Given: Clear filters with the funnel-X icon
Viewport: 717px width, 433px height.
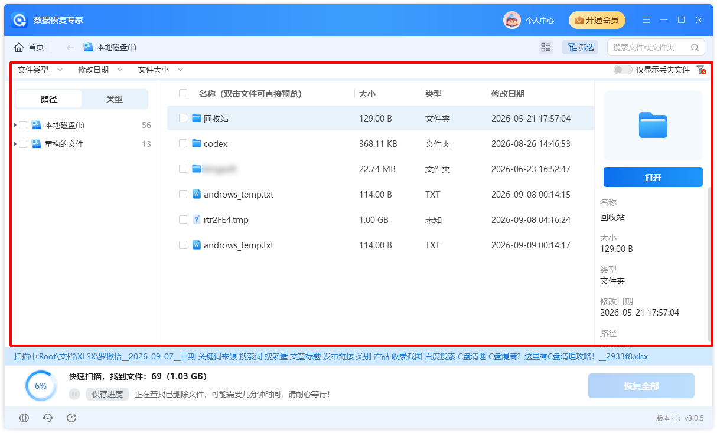Looking at the screenshot, I should (x=701, y=70).
